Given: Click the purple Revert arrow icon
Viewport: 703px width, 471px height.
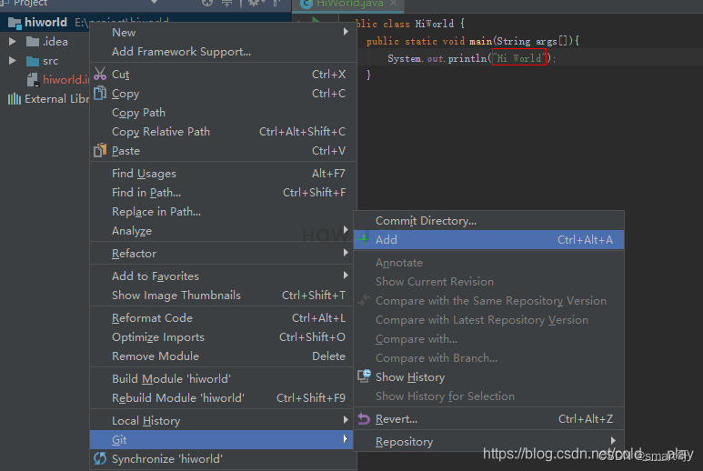Looking at the screenshot, I should (x=364, y=418).
